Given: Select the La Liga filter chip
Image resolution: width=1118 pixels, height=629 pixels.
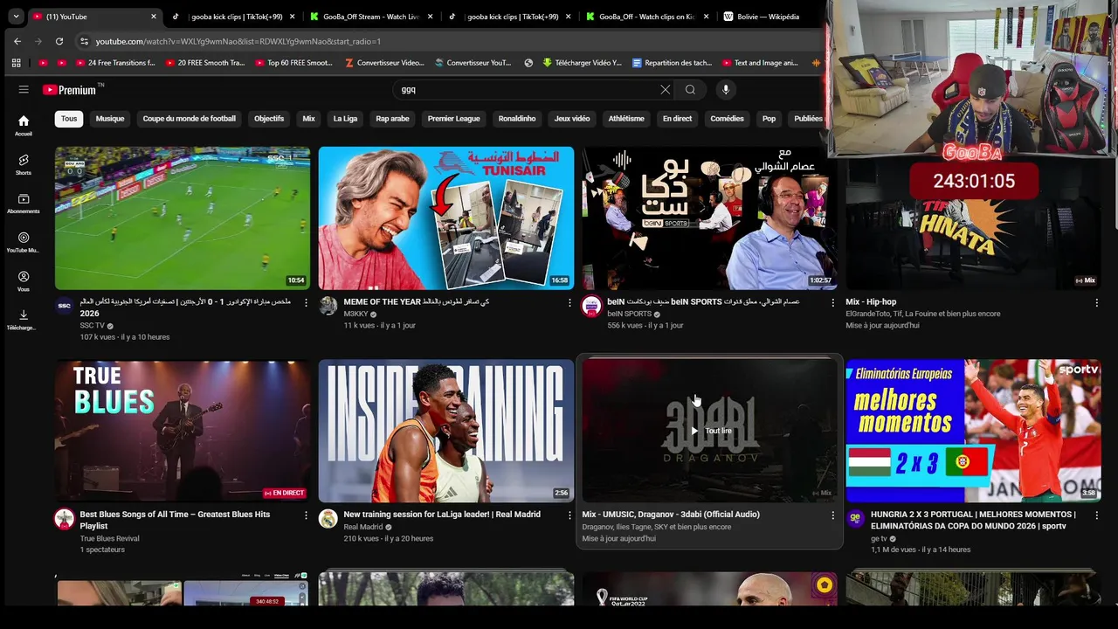Looking at the screenshot, I should [x=345, y=119].
